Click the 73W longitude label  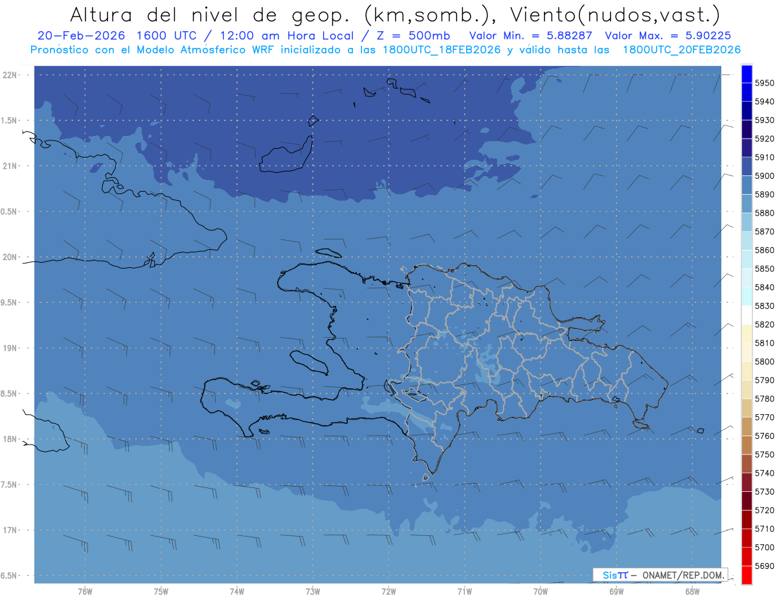(x=313, y=591)
